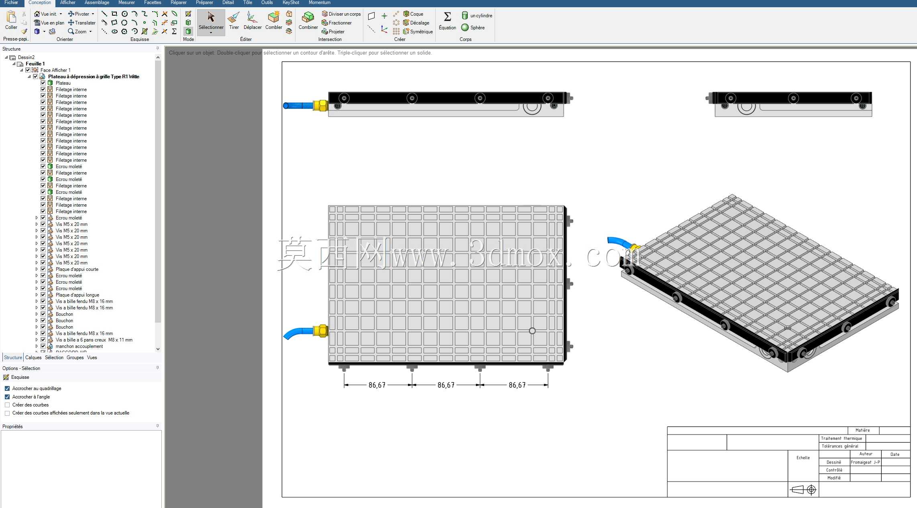Expand manchon accouplement node
This screenshot has width=917, height=508.
point(37,346)
